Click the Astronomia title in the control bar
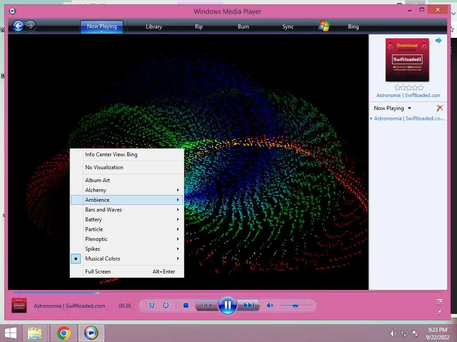The image size is (457, 342). [69, 305]
